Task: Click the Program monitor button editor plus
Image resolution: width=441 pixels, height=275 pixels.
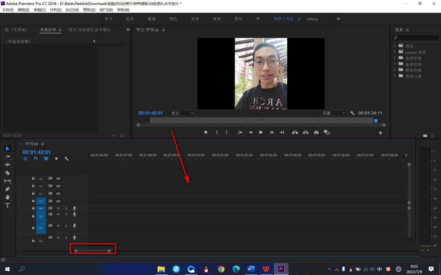Action: click(x=380, y=133)
